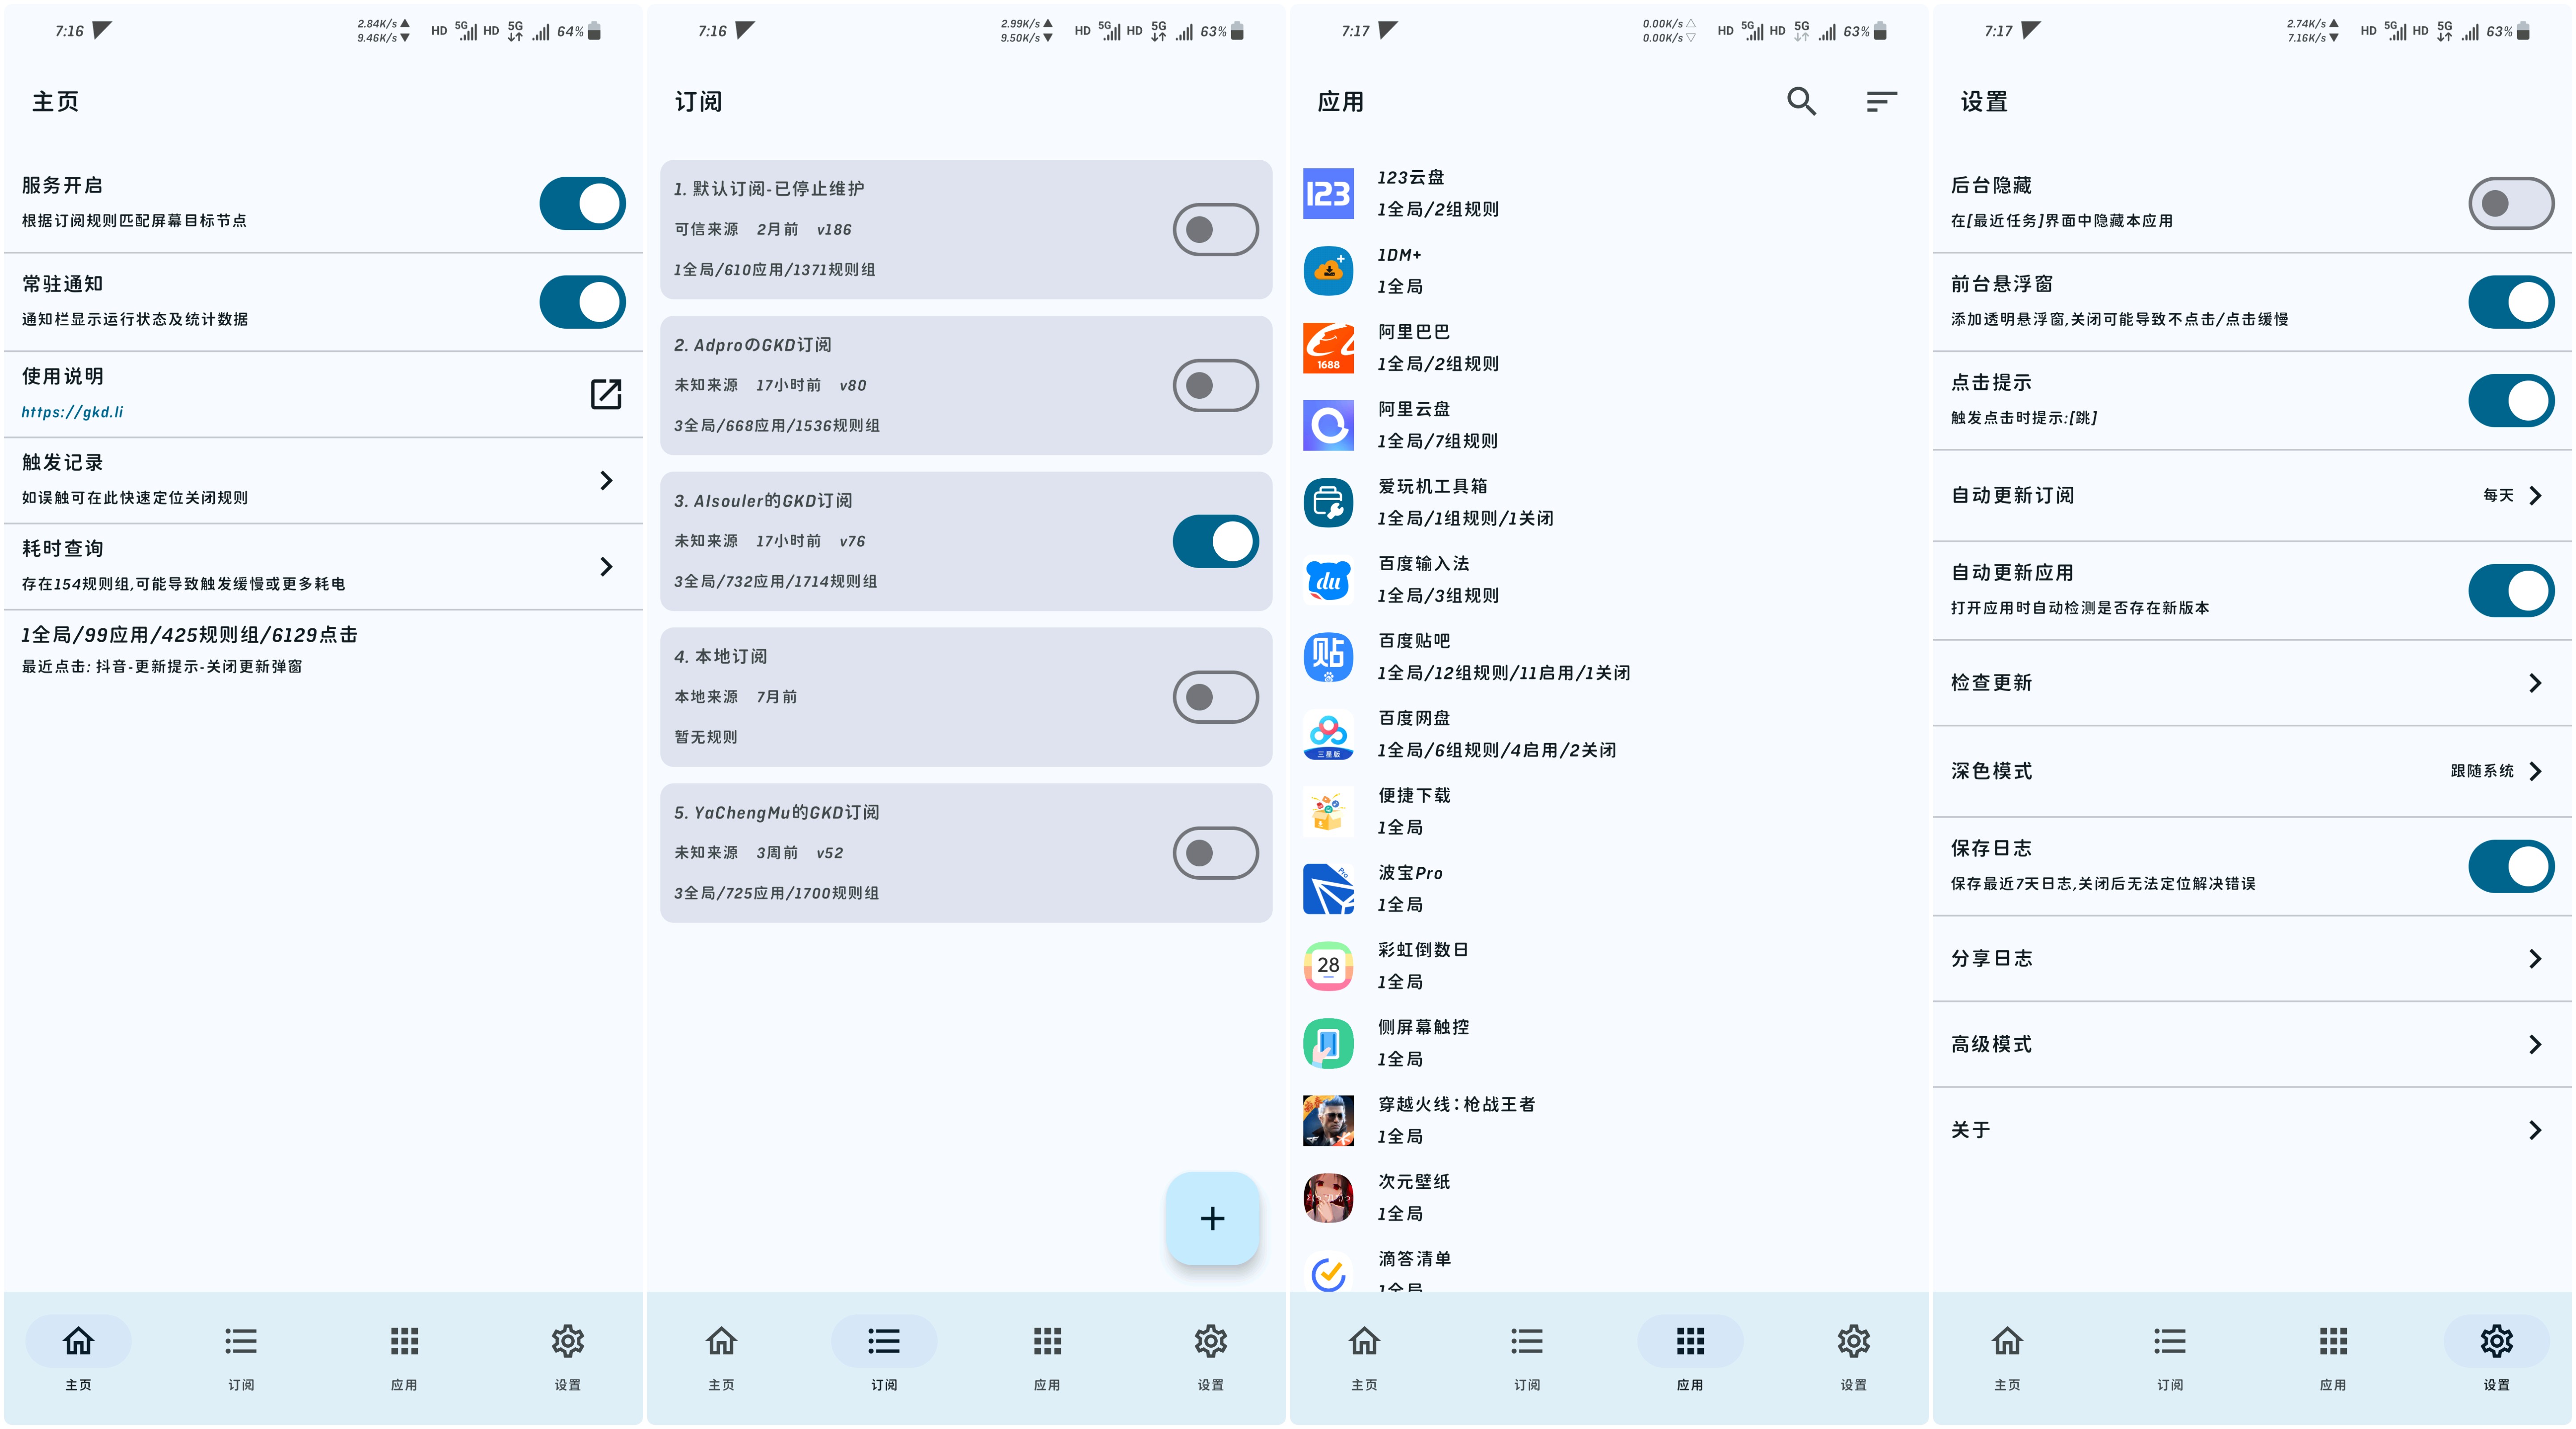Open the sort filter icon on 应用 screen
The height and width of the screenshot is (1429, 2576).
click(x=1881, y=101)
